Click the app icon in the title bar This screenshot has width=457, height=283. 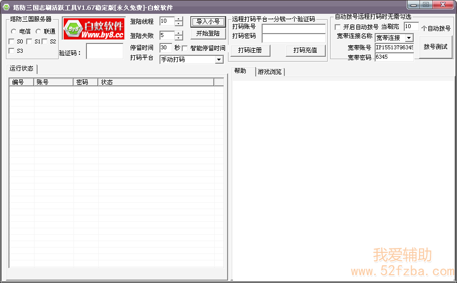(x=6, y=6)
